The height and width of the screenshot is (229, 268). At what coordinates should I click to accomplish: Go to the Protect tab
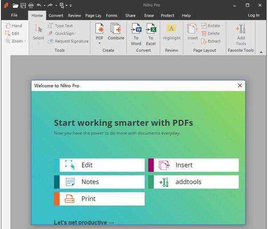coord(167,16)
